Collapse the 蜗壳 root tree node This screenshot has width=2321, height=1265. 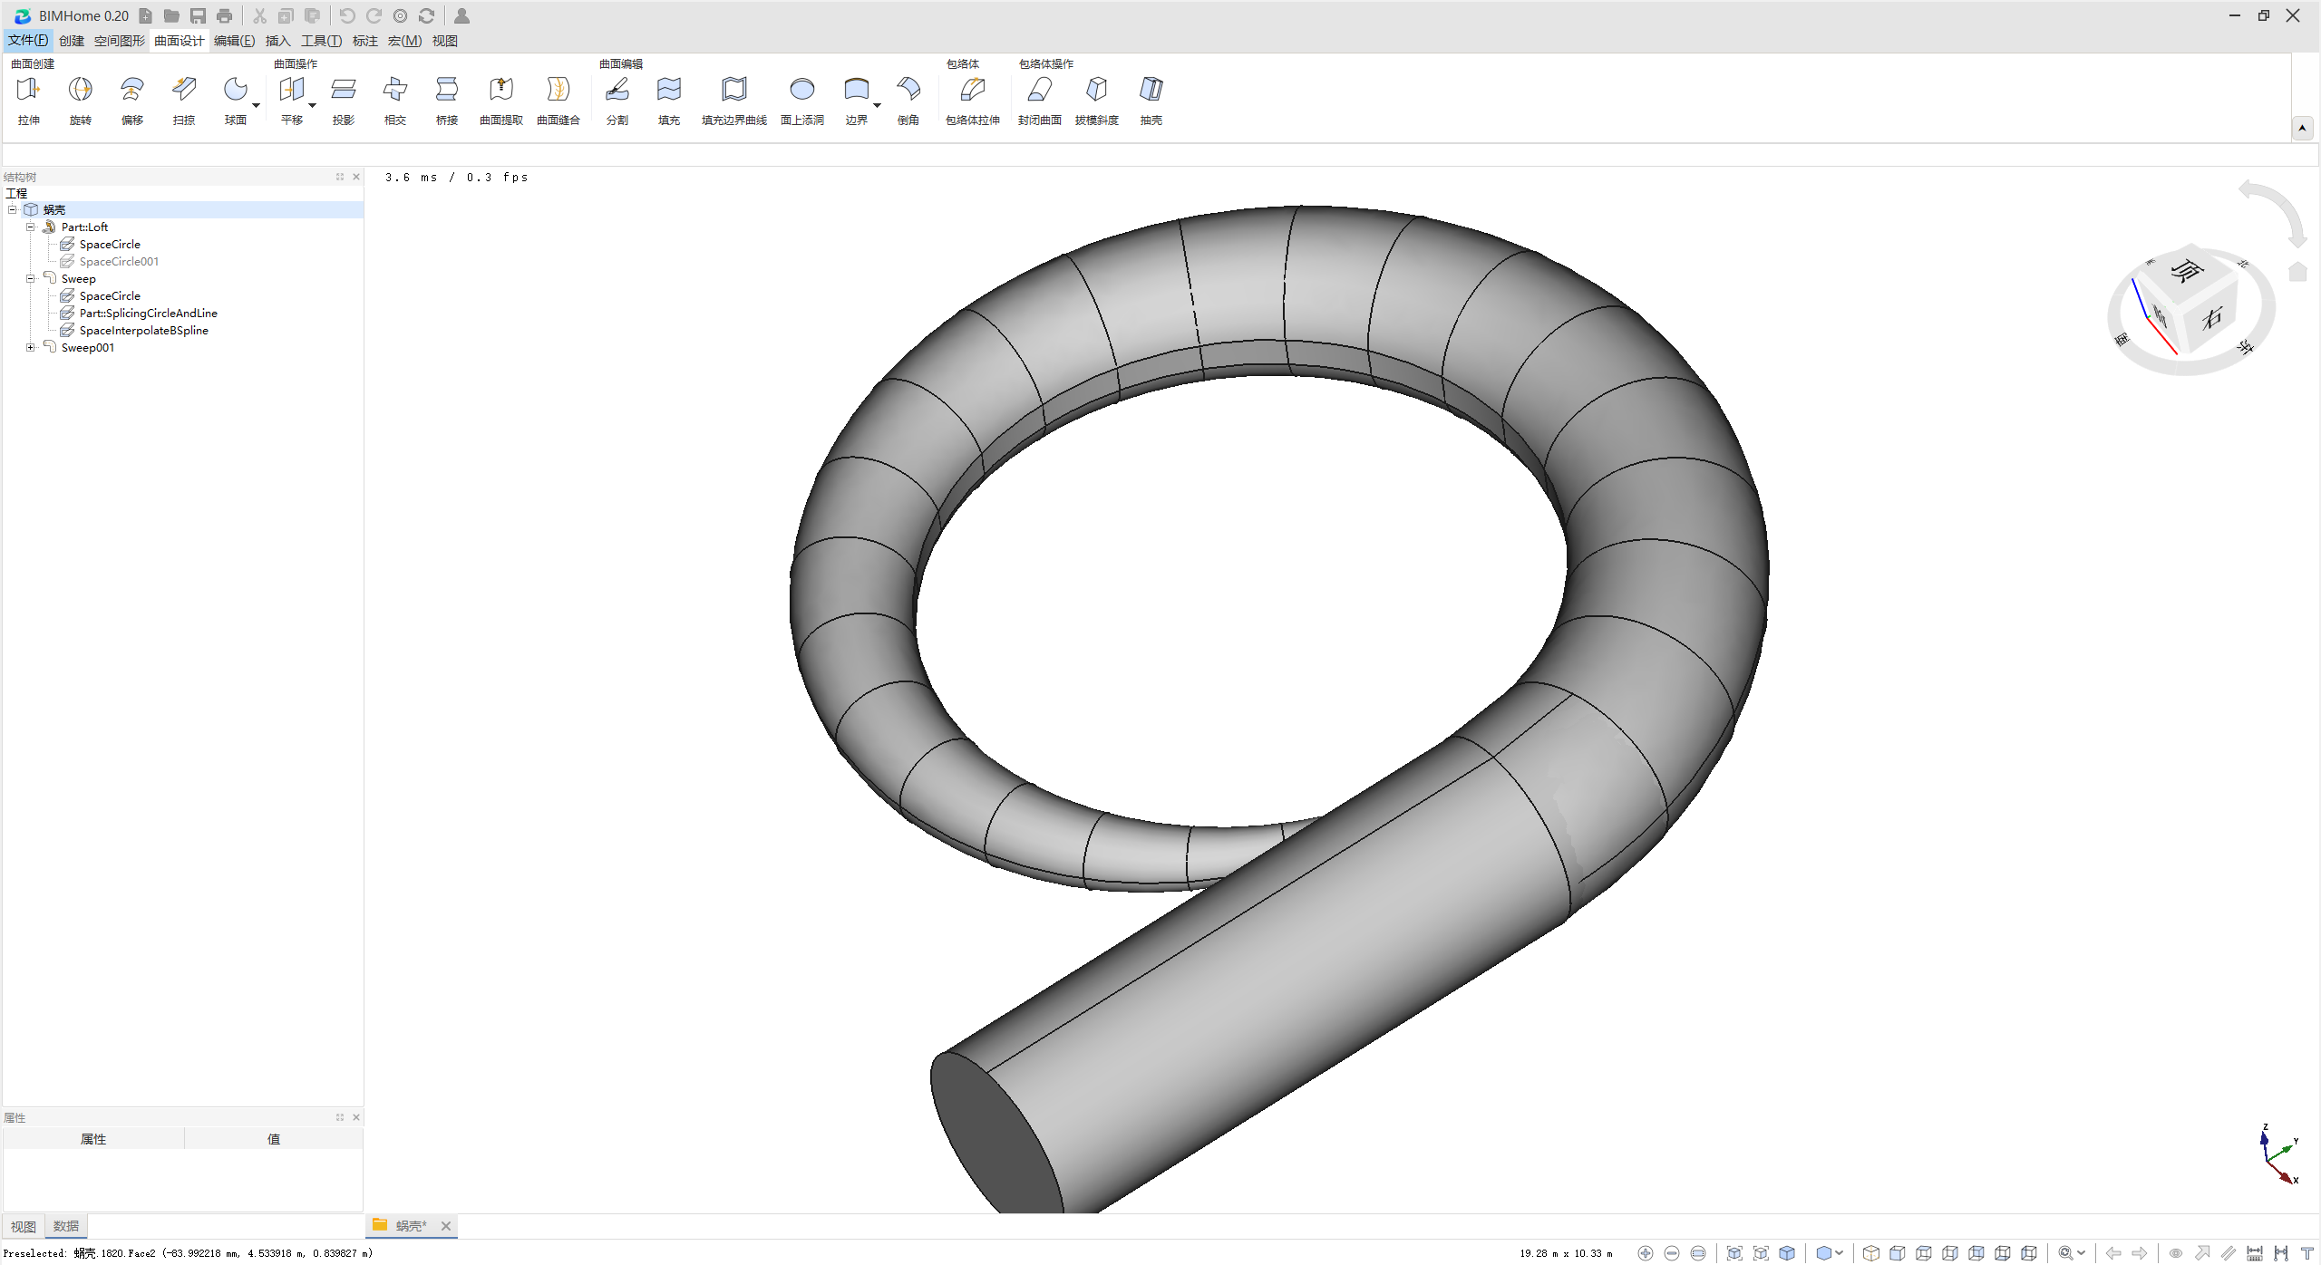click(x=13, y=210)
